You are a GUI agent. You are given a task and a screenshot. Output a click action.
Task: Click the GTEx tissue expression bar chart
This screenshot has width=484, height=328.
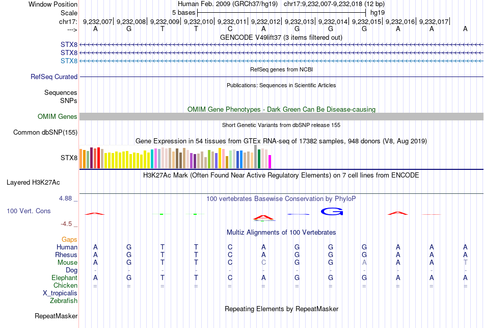(x=175, y=157)
